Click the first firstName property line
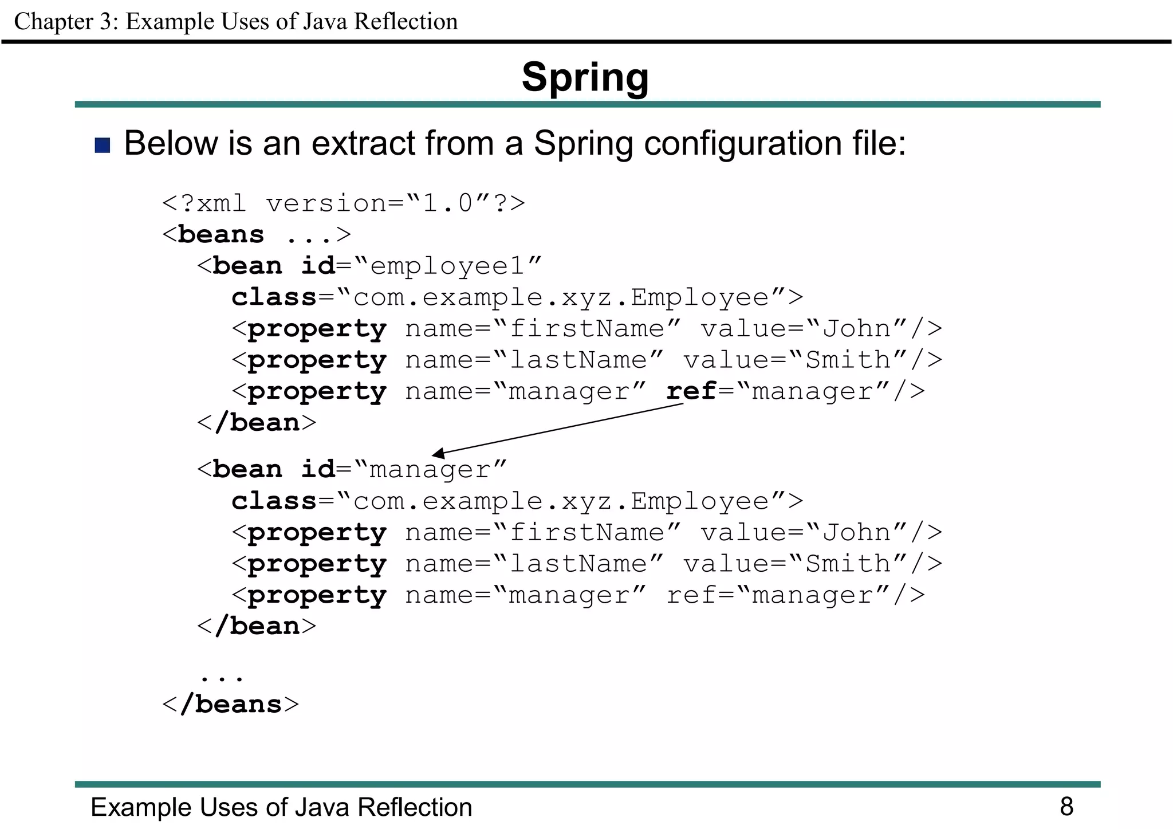 586,329
